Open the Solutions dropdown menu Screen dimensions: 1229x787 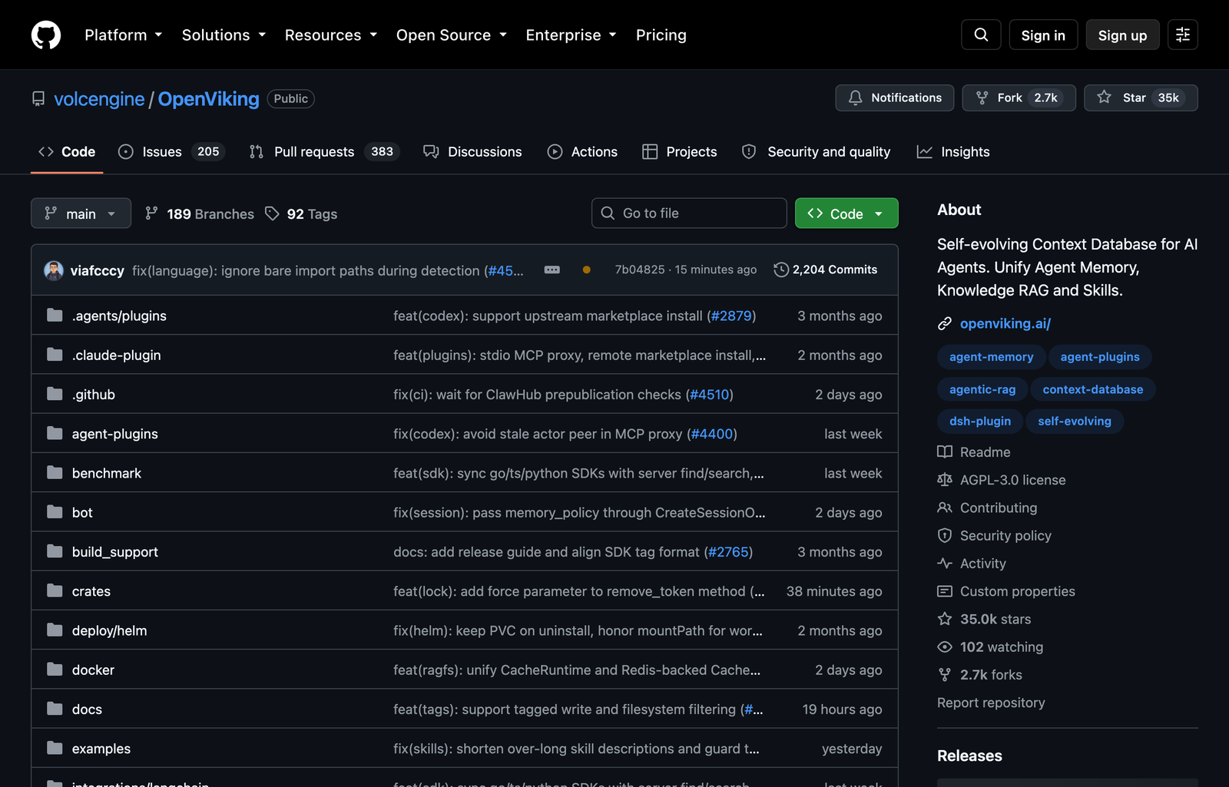(224, 35)
